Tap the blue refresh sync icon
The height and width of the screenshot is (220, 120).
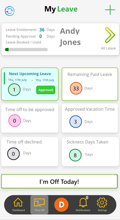(x=10, y=11)
